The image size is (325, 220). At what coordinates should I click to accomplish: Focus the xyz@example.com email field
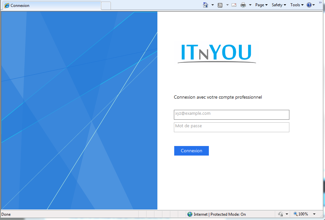point(232,115)
